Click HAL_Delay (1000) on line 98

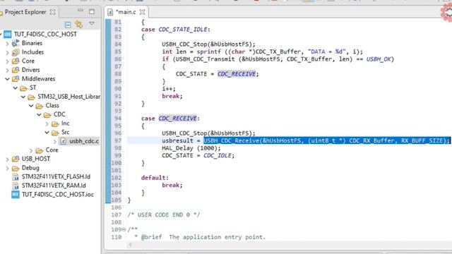191,148
